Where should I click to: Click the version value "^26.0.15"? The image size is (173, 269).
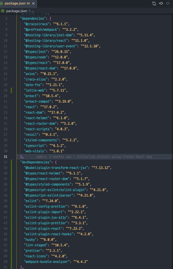tap(60, 52)
